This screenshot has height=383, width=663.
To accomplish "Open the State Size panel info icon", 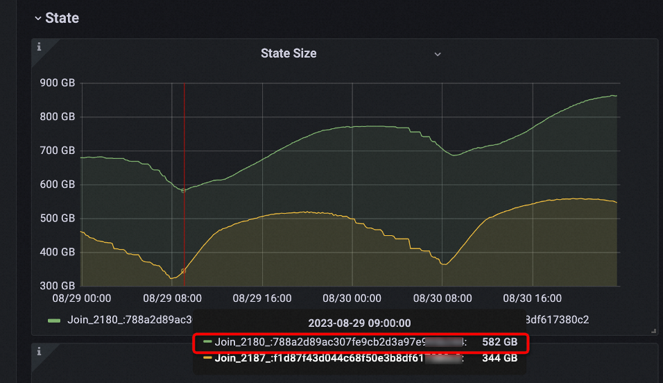I will click(39, 46).
